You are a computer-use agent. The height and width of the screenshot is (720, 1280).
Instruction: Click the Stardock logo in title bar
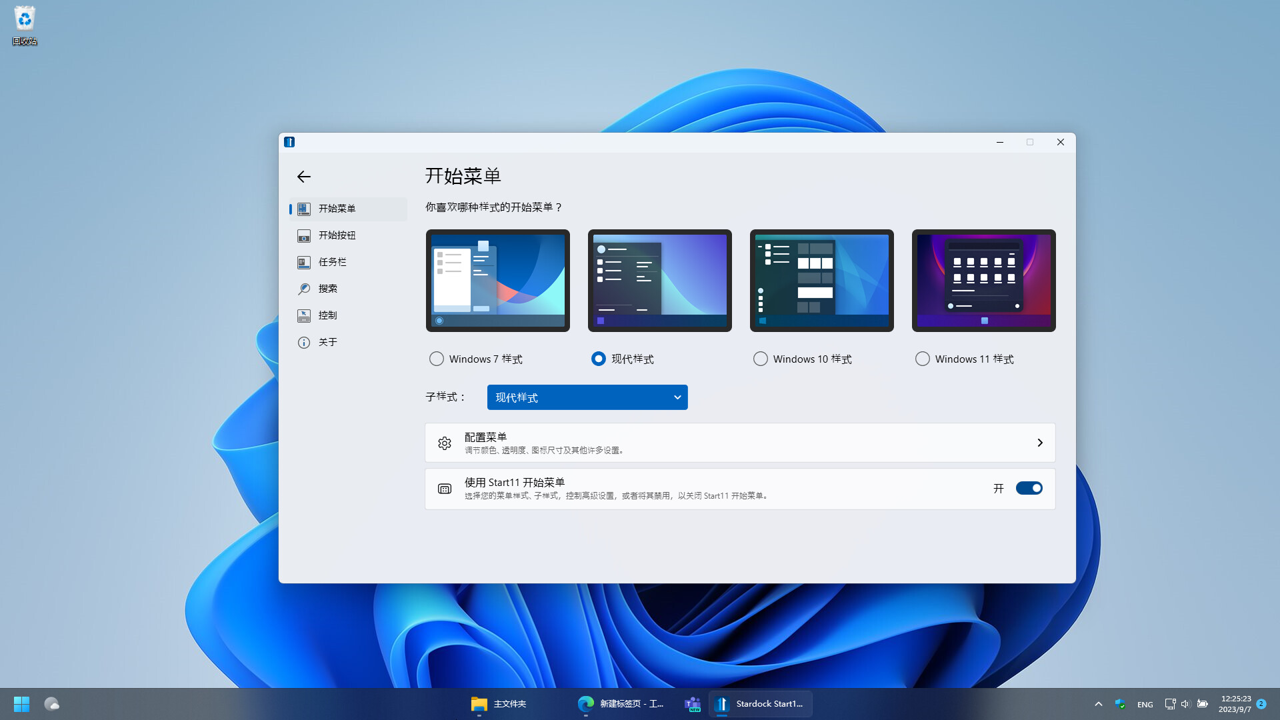coord(289,142)
